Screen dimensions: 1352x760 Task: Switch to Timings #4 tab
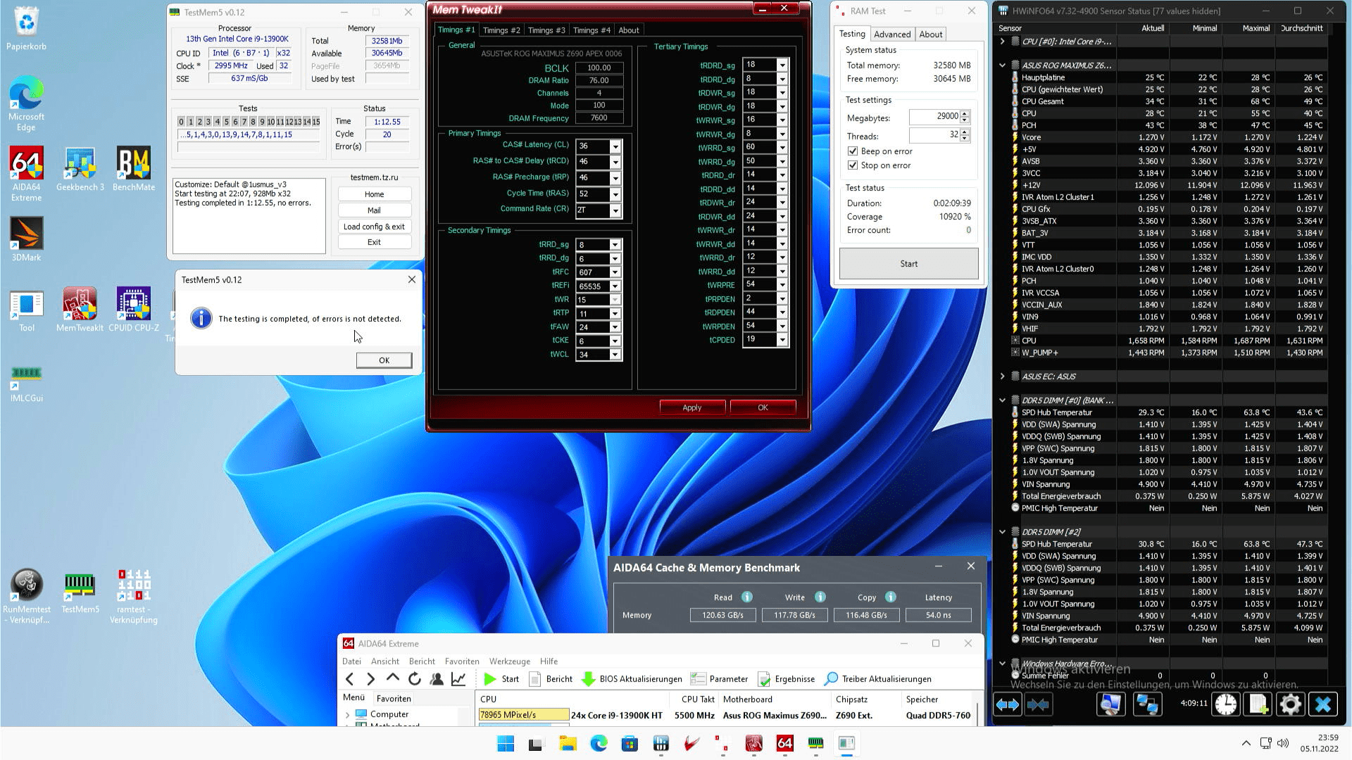[591, 30]
